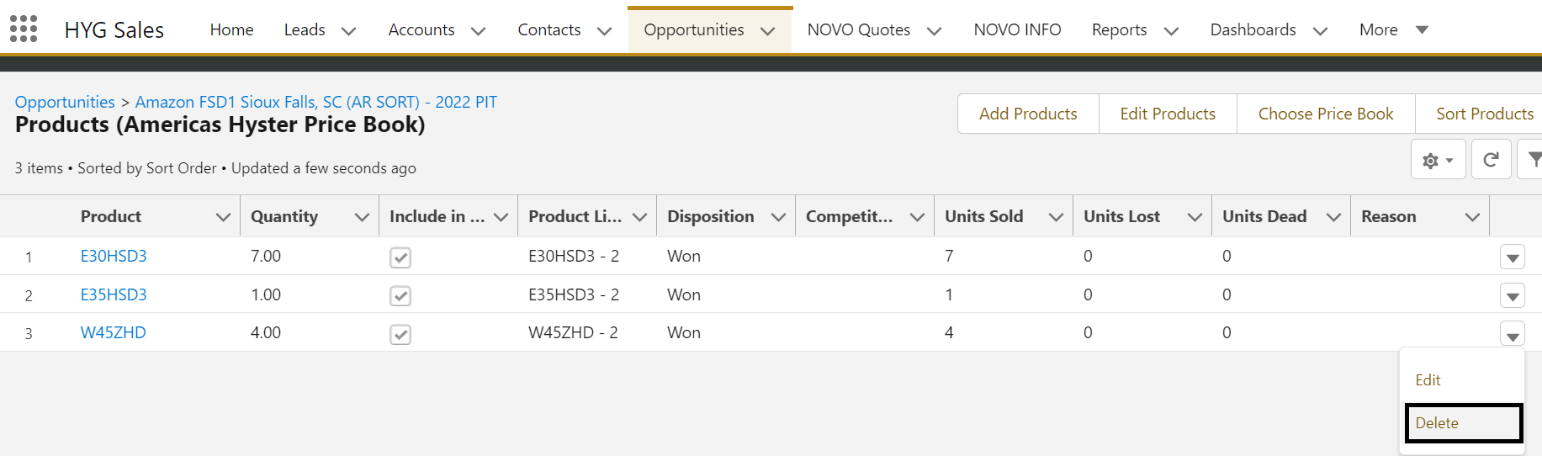Show column menu for Disposition
Image resolution: width=1542 pixels, height=456 pixels.
pyautogui.click(x=778, y=217)
